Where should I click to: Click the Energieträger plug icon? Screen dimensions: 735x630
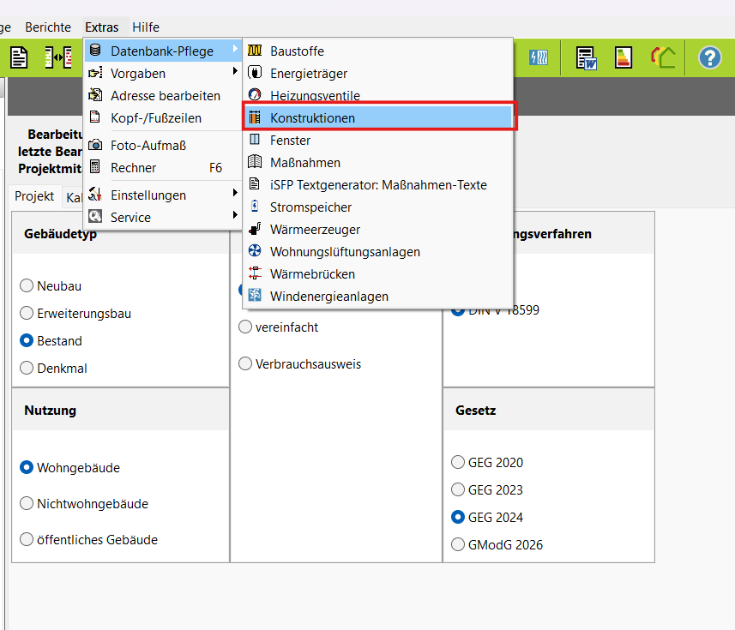pyautogui.click(x=255, y=73)
